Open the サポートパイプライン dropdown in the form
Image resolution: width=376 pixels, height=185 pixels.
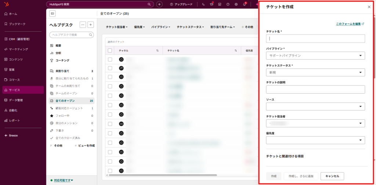click(315, 55)
